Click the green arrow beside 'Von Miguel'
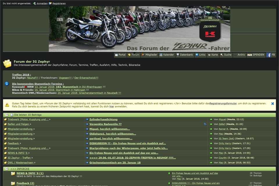The image size is (279, 186). click(211, 119)
